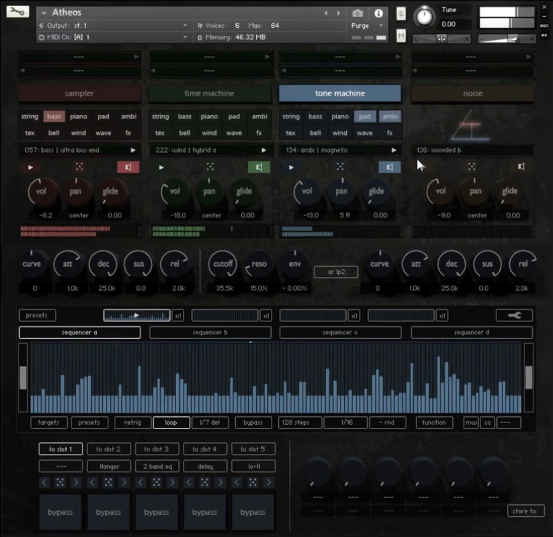553x537 pixels.
Task: Randomize fx slot 1 dice icon
Action: [60, 482]
